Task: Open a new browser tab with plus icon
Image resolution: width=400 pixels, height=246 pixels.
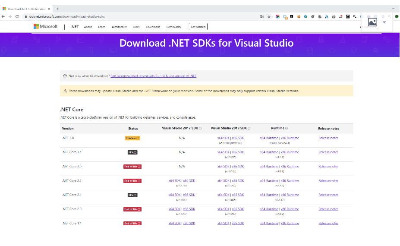Action: (x=57, y=9)
